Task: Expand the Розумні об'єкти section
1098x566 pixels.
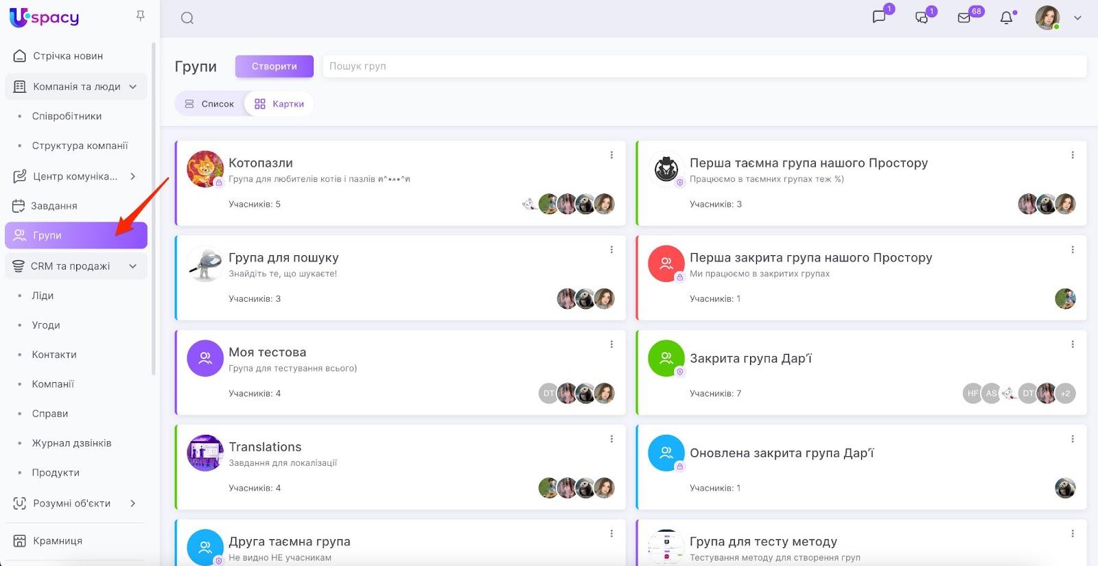Action: pyautogui.click(x=133, y=503)
